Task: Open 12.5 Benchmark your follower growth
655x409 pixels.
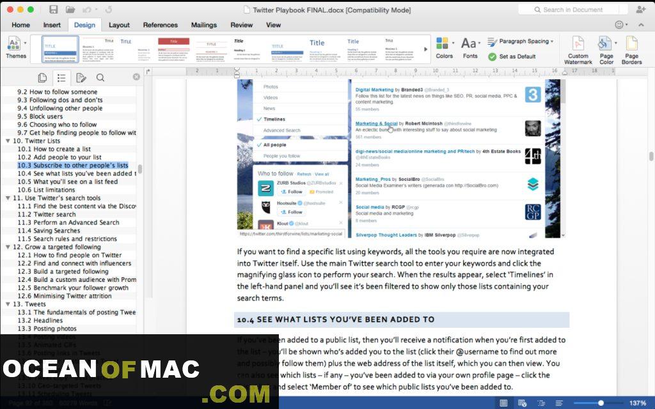Action: 73,288
